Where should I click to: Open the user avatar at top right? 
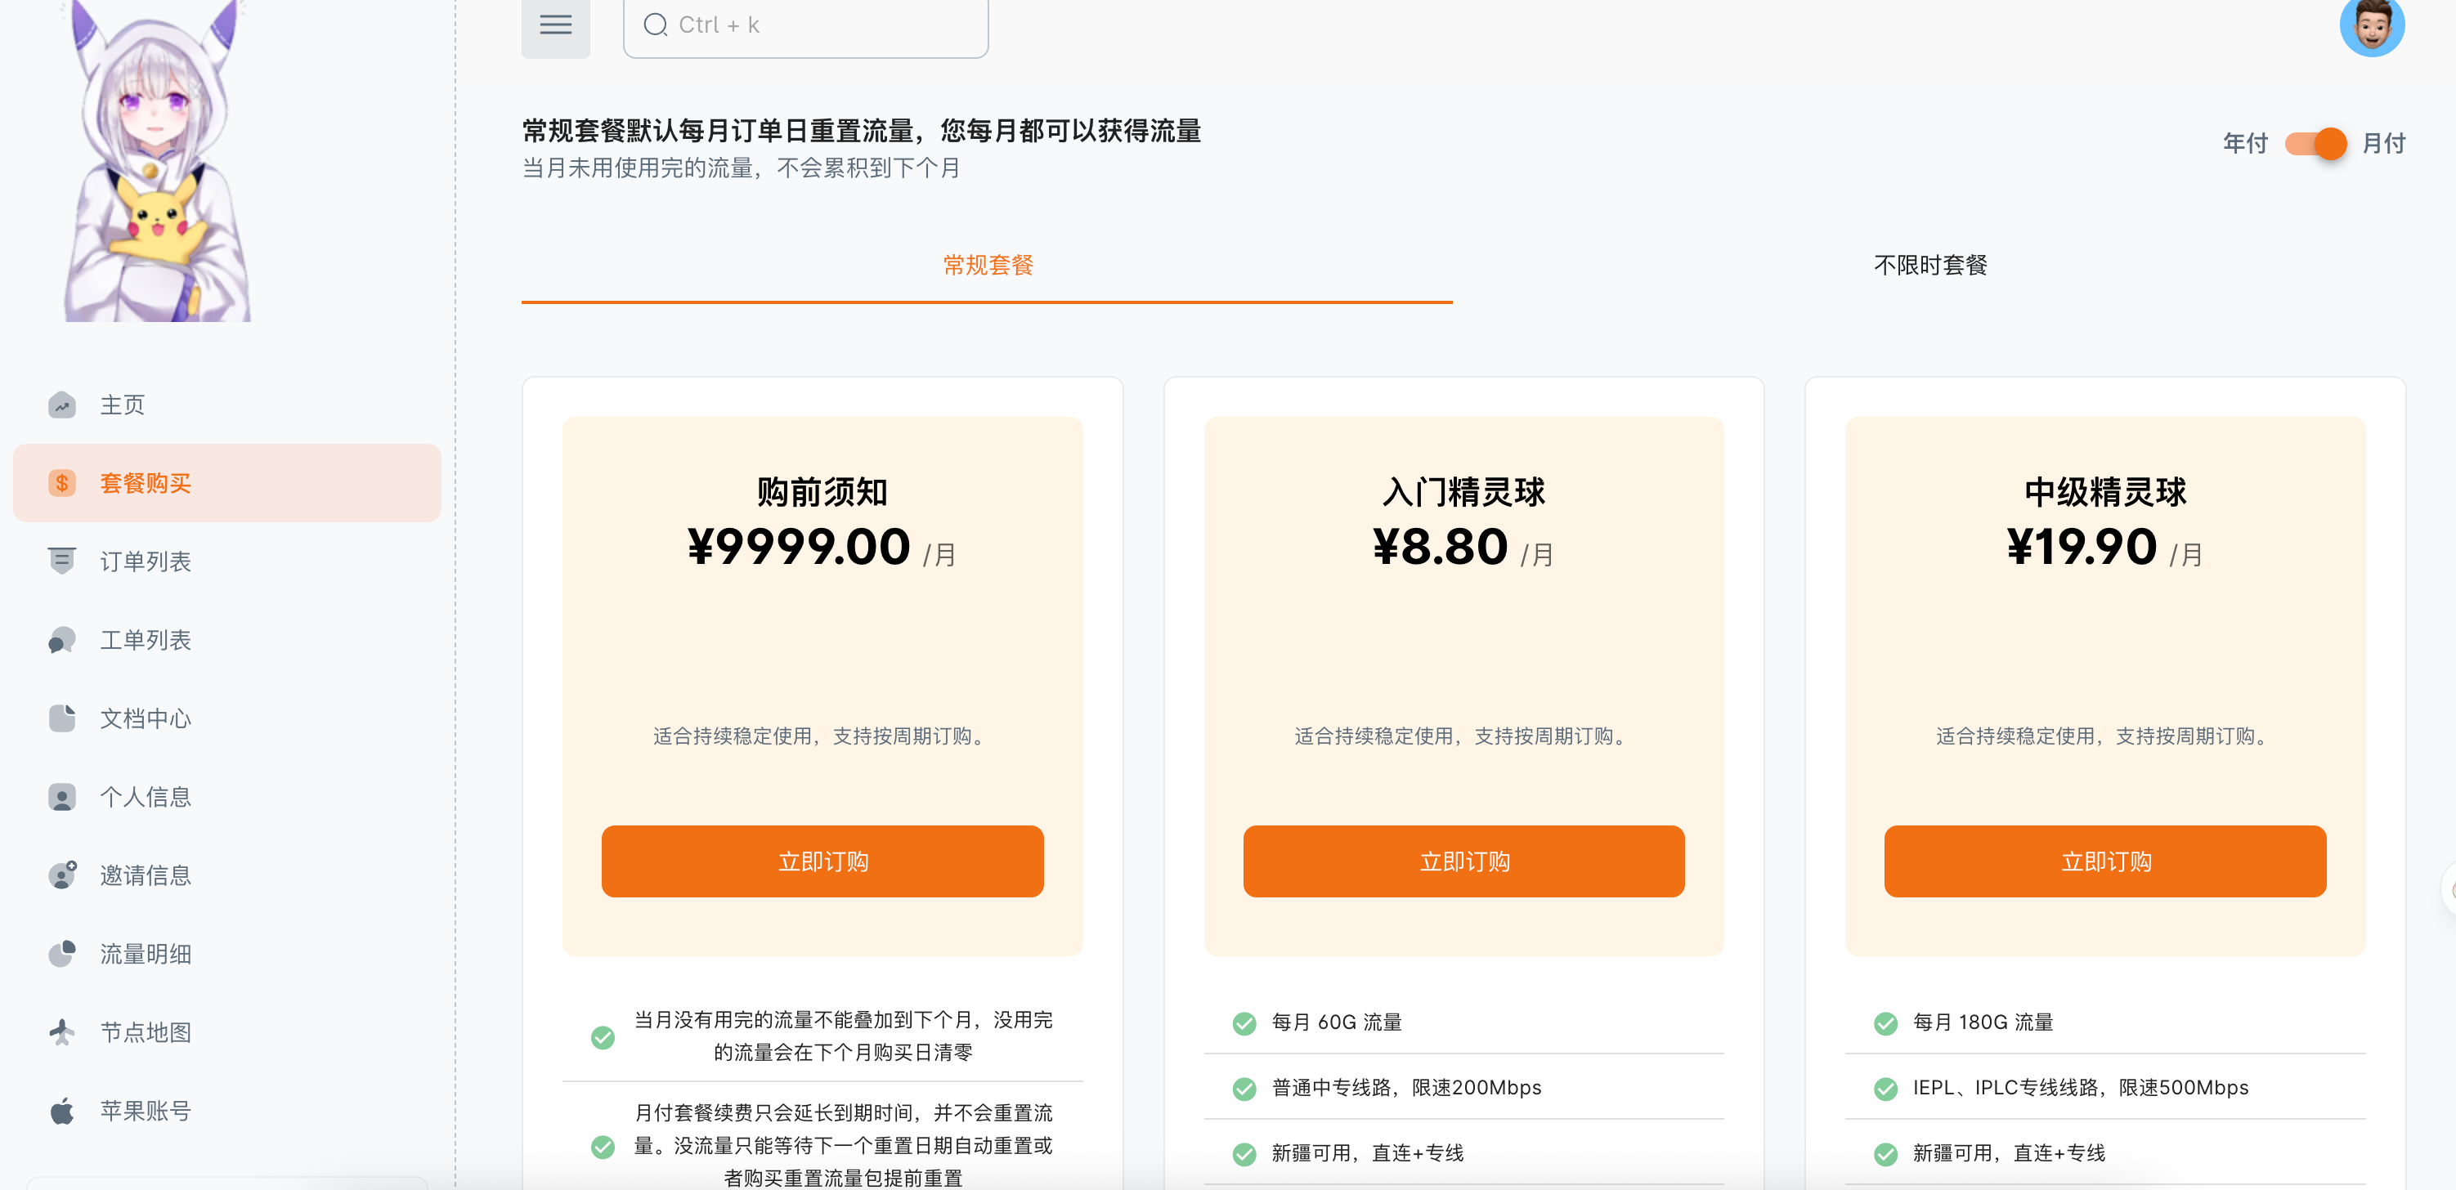coord(2371,25)
